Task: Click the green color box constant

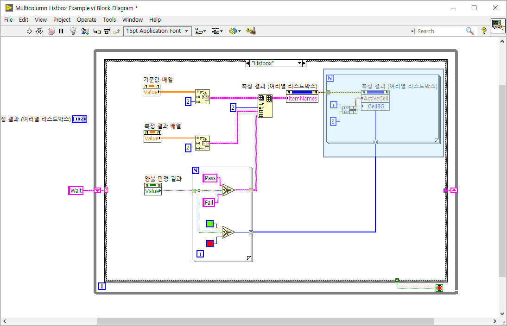Action: click(x=210, y=224)
